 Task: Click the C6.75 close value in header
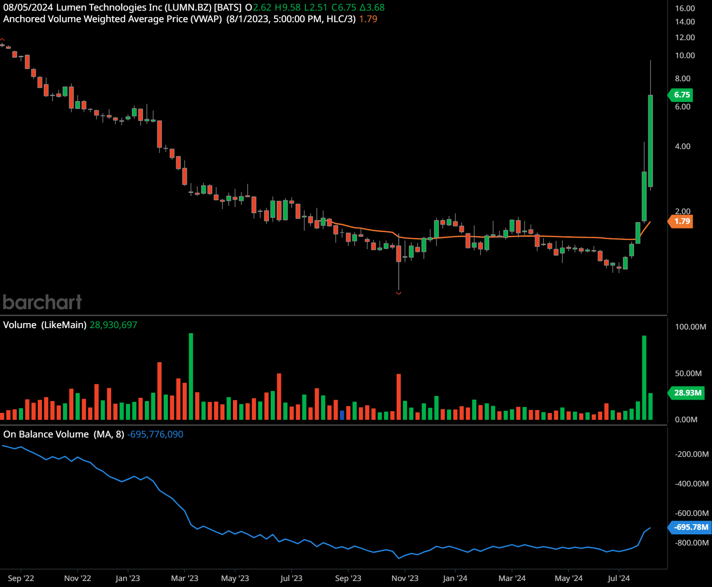[344, 7]
